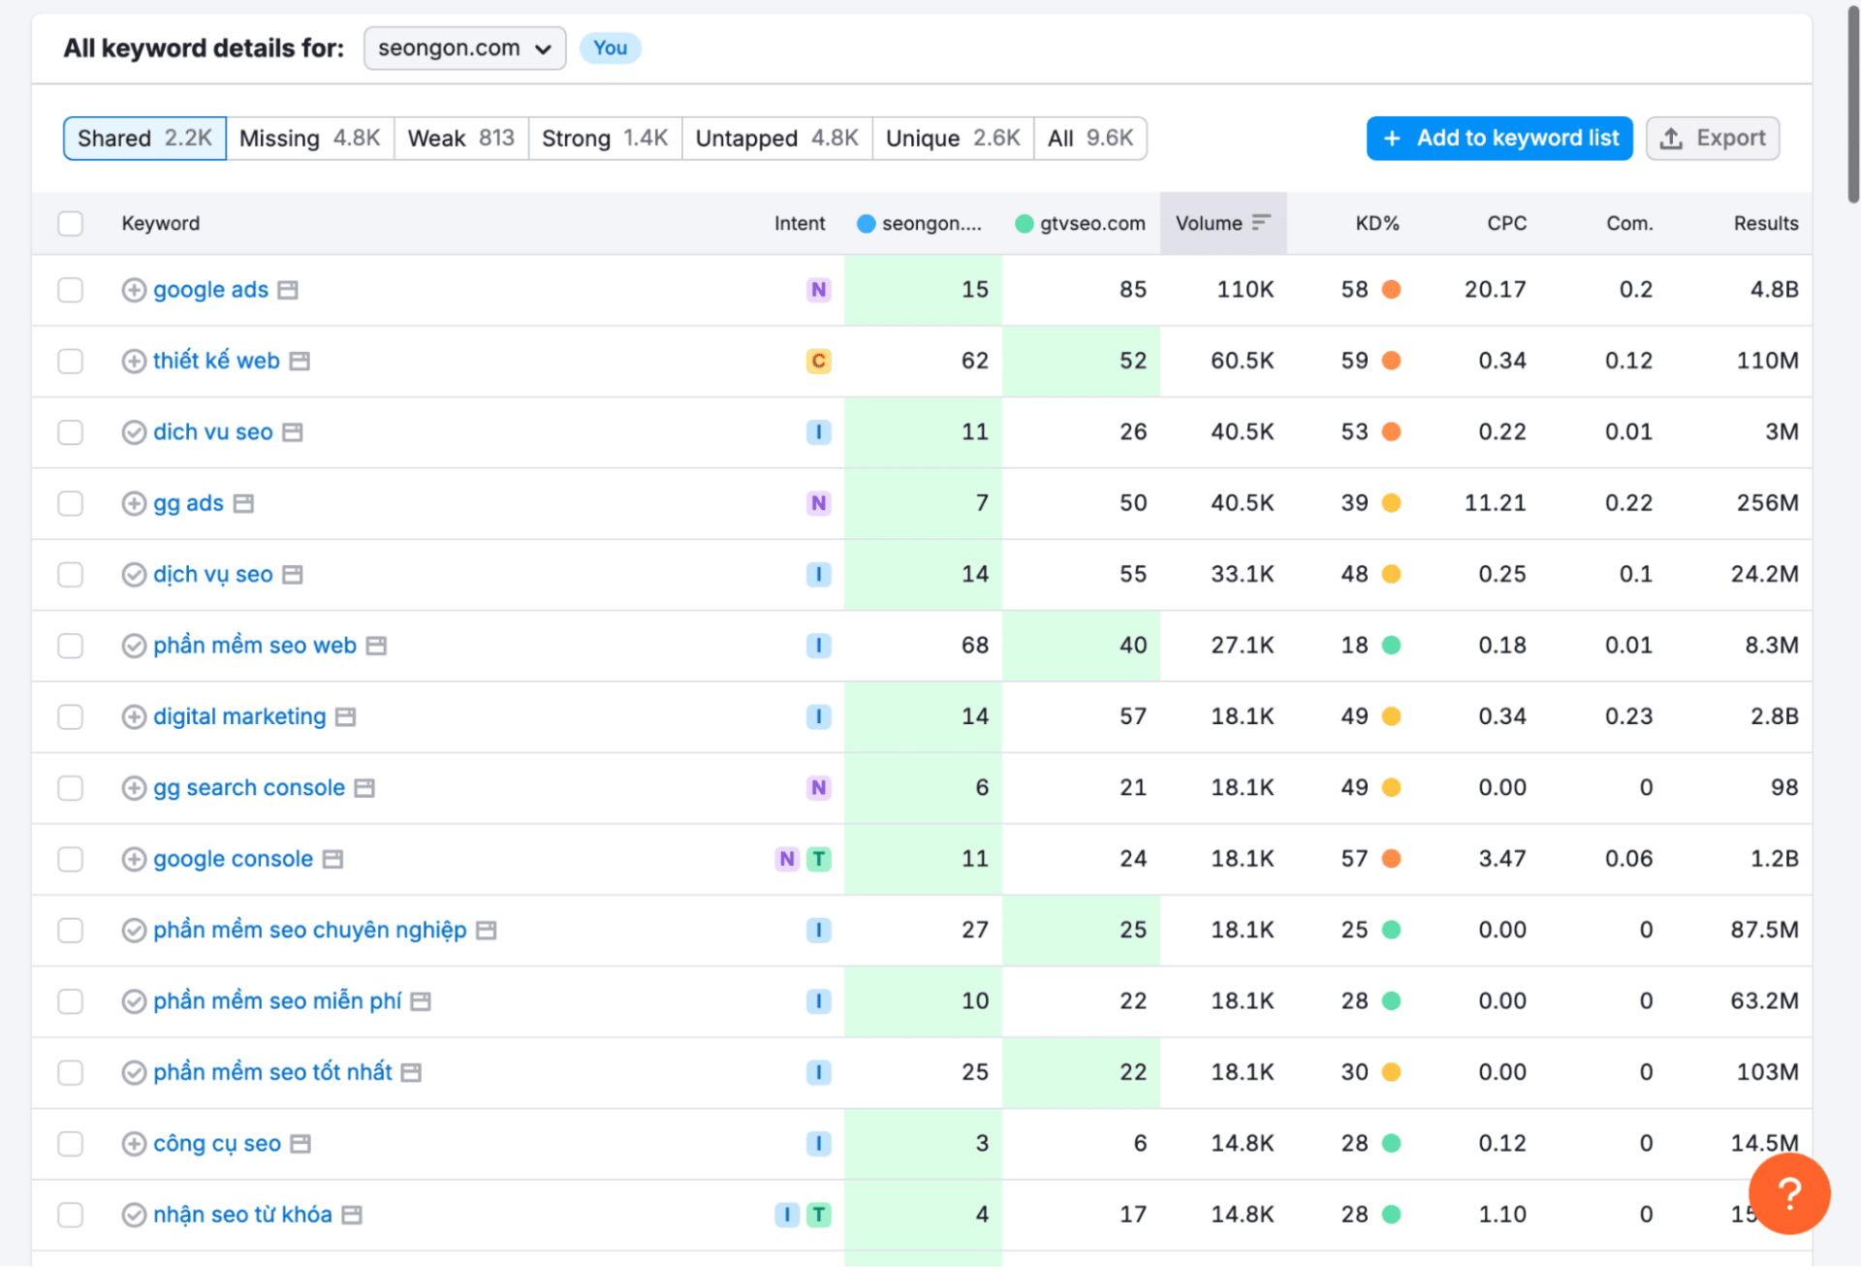Click the Volume sort icon in header
The height and width of the screenshot is (1267, 1861).
point(1261,223)
